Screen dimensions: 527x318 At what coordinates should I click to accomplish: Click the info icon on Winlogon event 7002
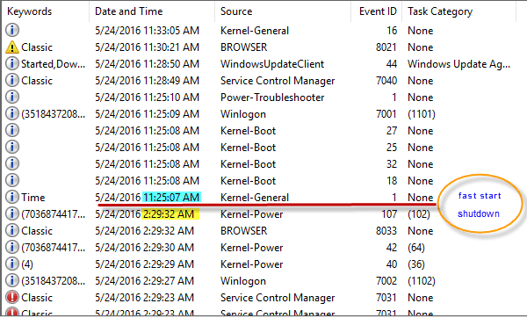(12, 281)
